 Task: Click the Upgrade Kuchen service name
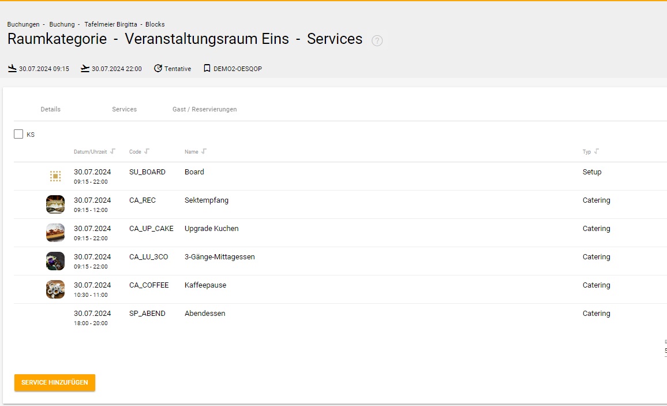(x=211, y=229)
